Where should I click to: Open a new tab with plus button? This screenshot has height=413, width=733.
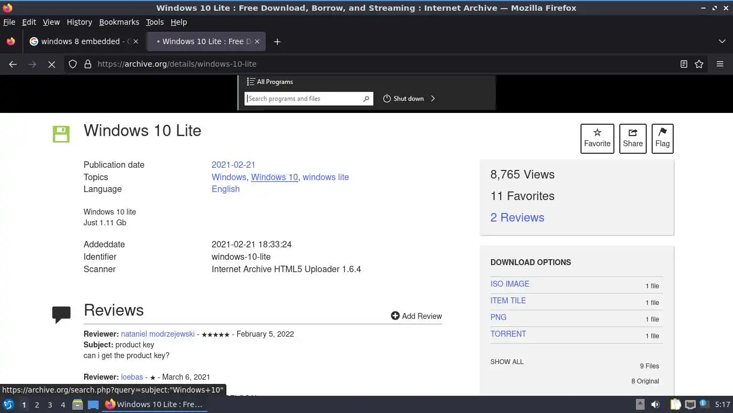[x=277, y=41]
